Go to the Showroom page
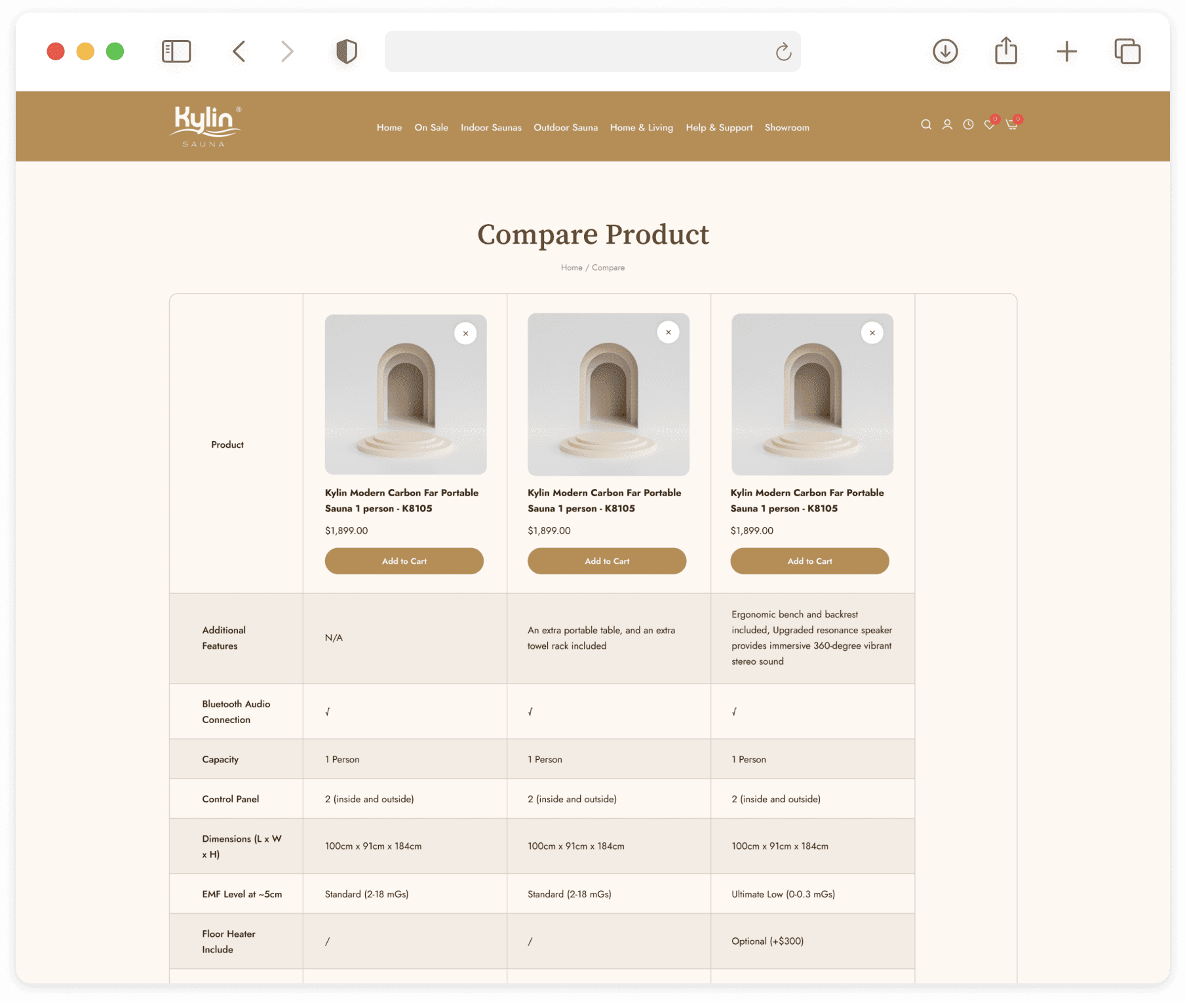Image resolution: width=1185 pixels, height=1001 pixels. (787, 127)
